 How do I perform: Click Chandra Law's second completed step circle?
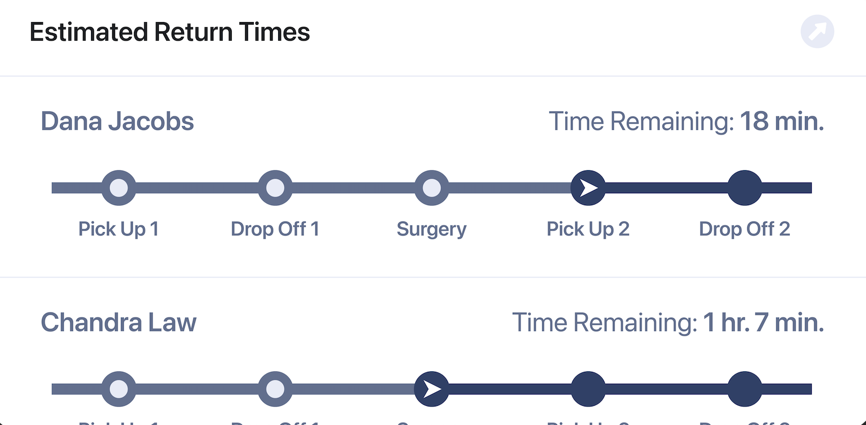pos(275,389)
